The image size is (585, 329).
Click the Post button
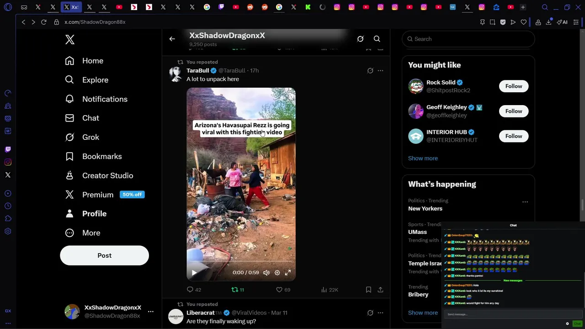[104, 255]
